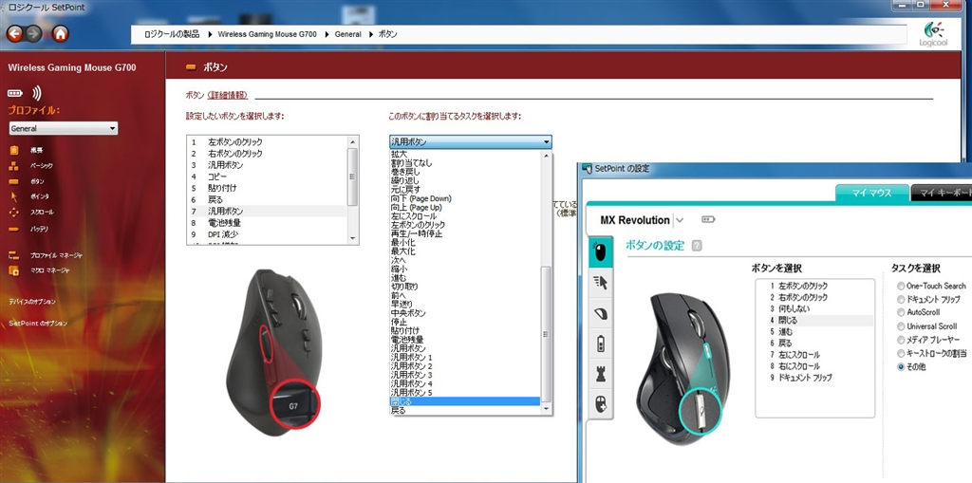Select the One-Touch Search radio button

tap(902, 286)
